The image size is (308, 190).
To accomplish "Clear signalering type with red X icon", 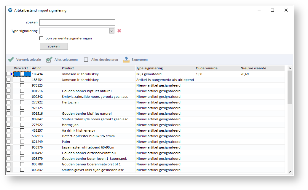I will click(119, 31).
